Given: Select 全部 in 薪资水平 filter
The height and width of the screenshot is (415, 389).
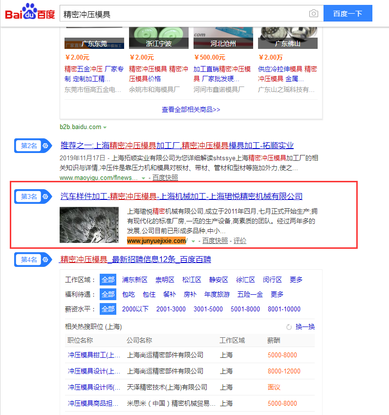Looking at the screenshot, I should 108,309.
